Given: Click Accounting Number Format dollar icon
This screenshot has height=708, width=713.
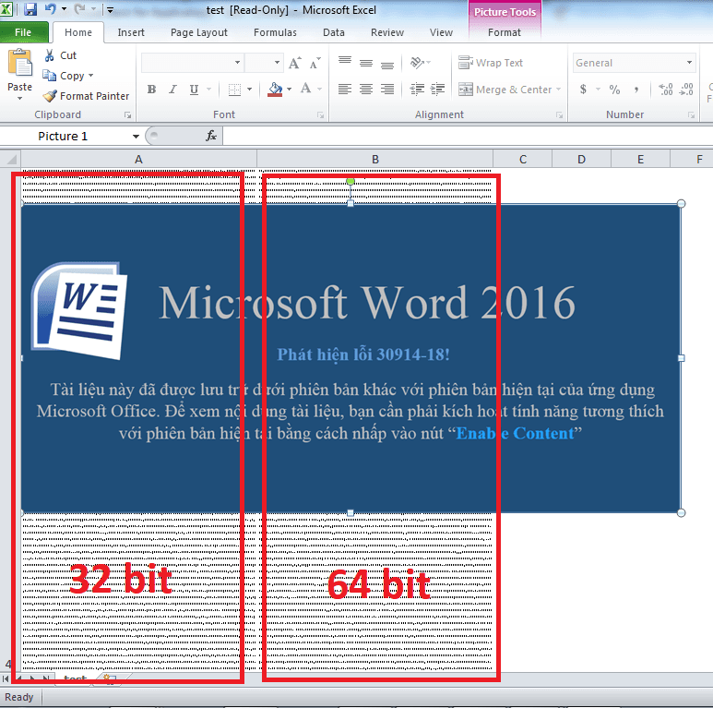Looking at the screenshot, I should (583, 90).
